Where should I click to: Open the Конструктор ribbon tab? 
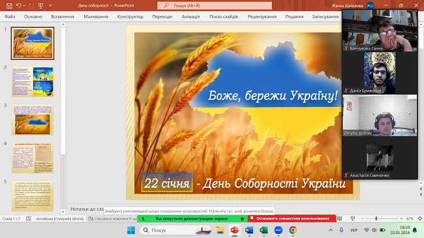pyautogui.click(x=130, y=16)
